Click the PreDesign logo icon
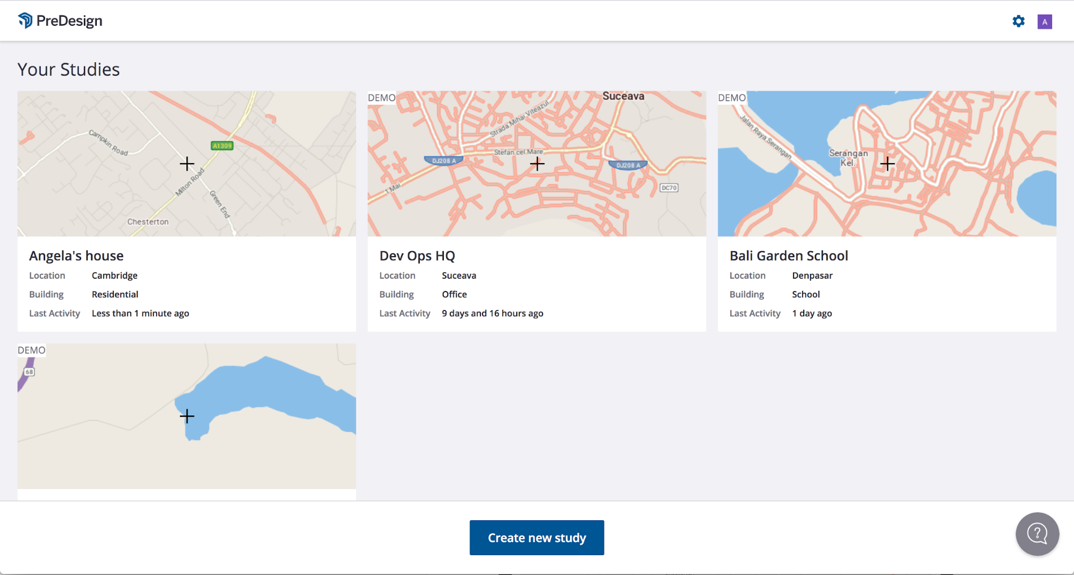Viewport: 1074px width, 575px height. click(25, 20)
